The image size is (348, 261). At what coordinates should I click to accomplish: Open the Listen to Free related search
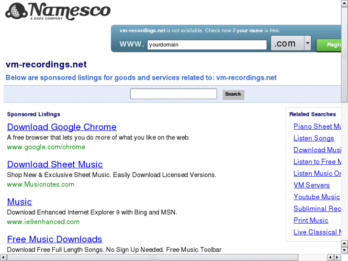coord(317,162)
